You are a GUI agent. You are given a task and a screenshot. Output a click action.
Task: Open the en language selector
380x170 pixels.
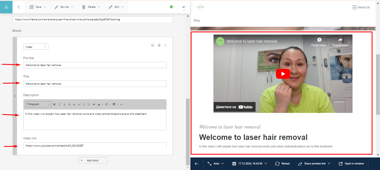pyautogui.click(x=184, y=8)
